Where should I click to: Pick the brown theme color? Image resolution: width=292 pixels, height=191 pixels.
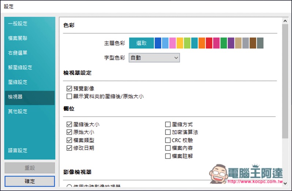(x=253, y=43)
